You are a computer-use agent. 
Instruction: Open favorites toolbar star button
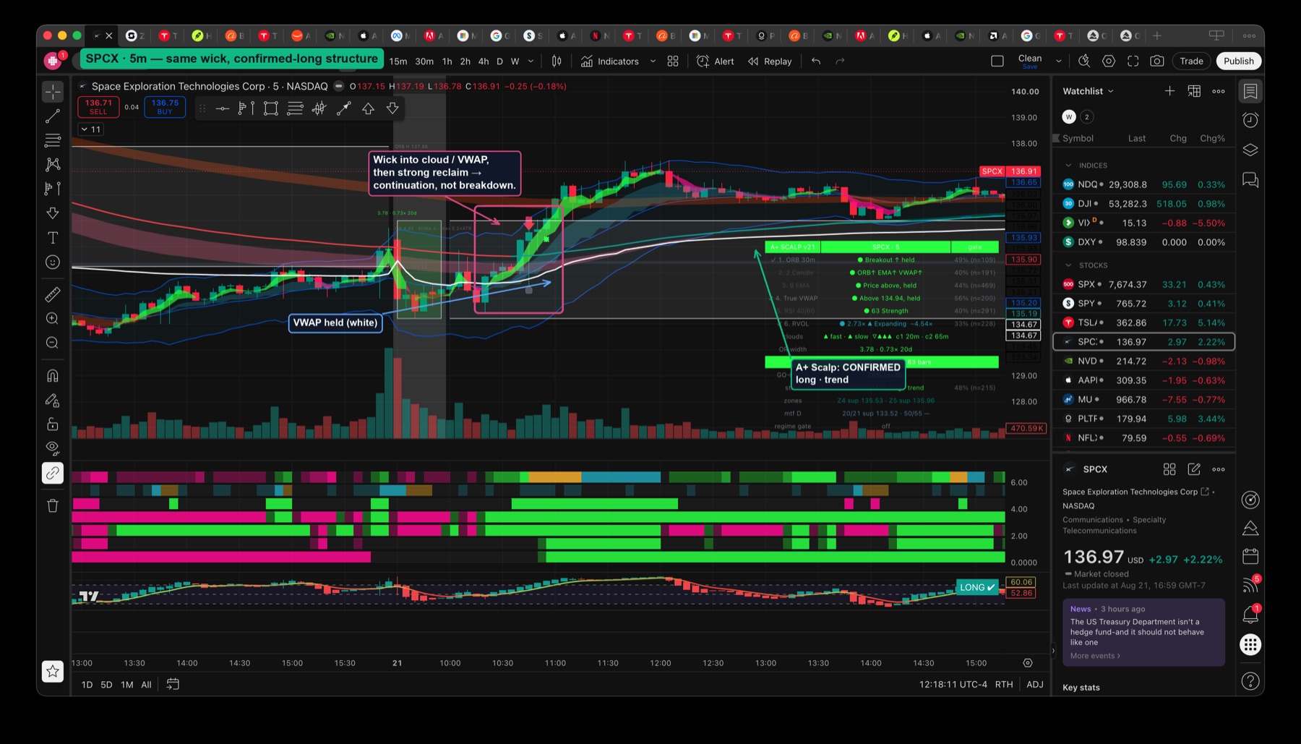pyautogui.click(x=53, y=672)
